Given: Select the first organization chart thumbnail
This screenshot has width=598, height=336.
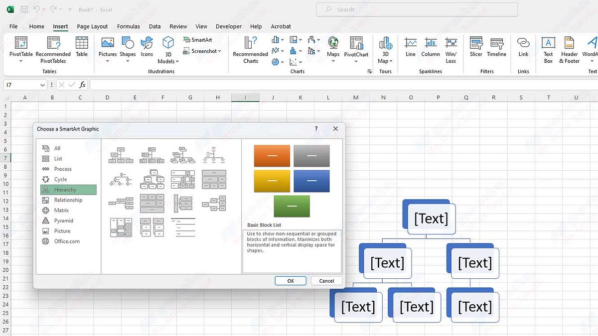Looking at the screenshot, I should click(x=121, y=155).
